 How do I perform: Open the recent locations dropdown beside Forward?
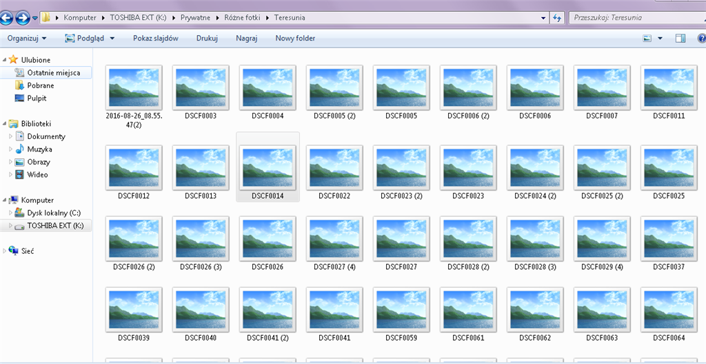[34, 19]
